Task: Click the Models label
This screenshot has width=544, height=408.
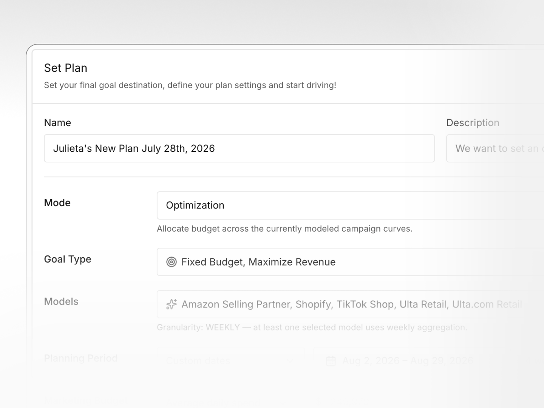Action: pyautogui.click(x=61, y=301)
